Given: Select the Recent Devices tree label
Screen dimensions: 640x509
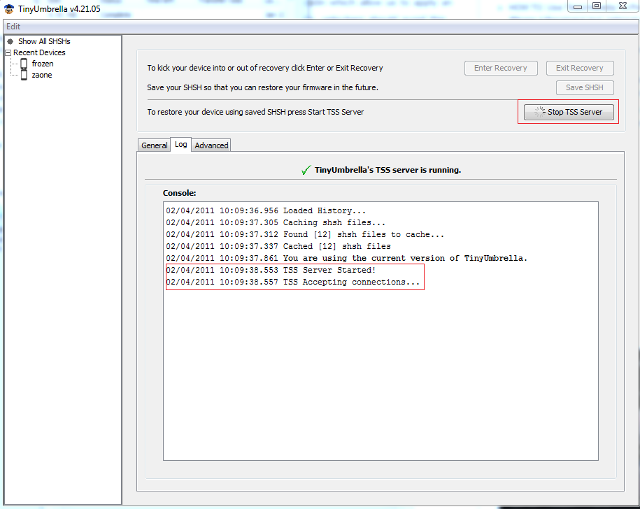Looking at the screenshot, I should [39, 52].
